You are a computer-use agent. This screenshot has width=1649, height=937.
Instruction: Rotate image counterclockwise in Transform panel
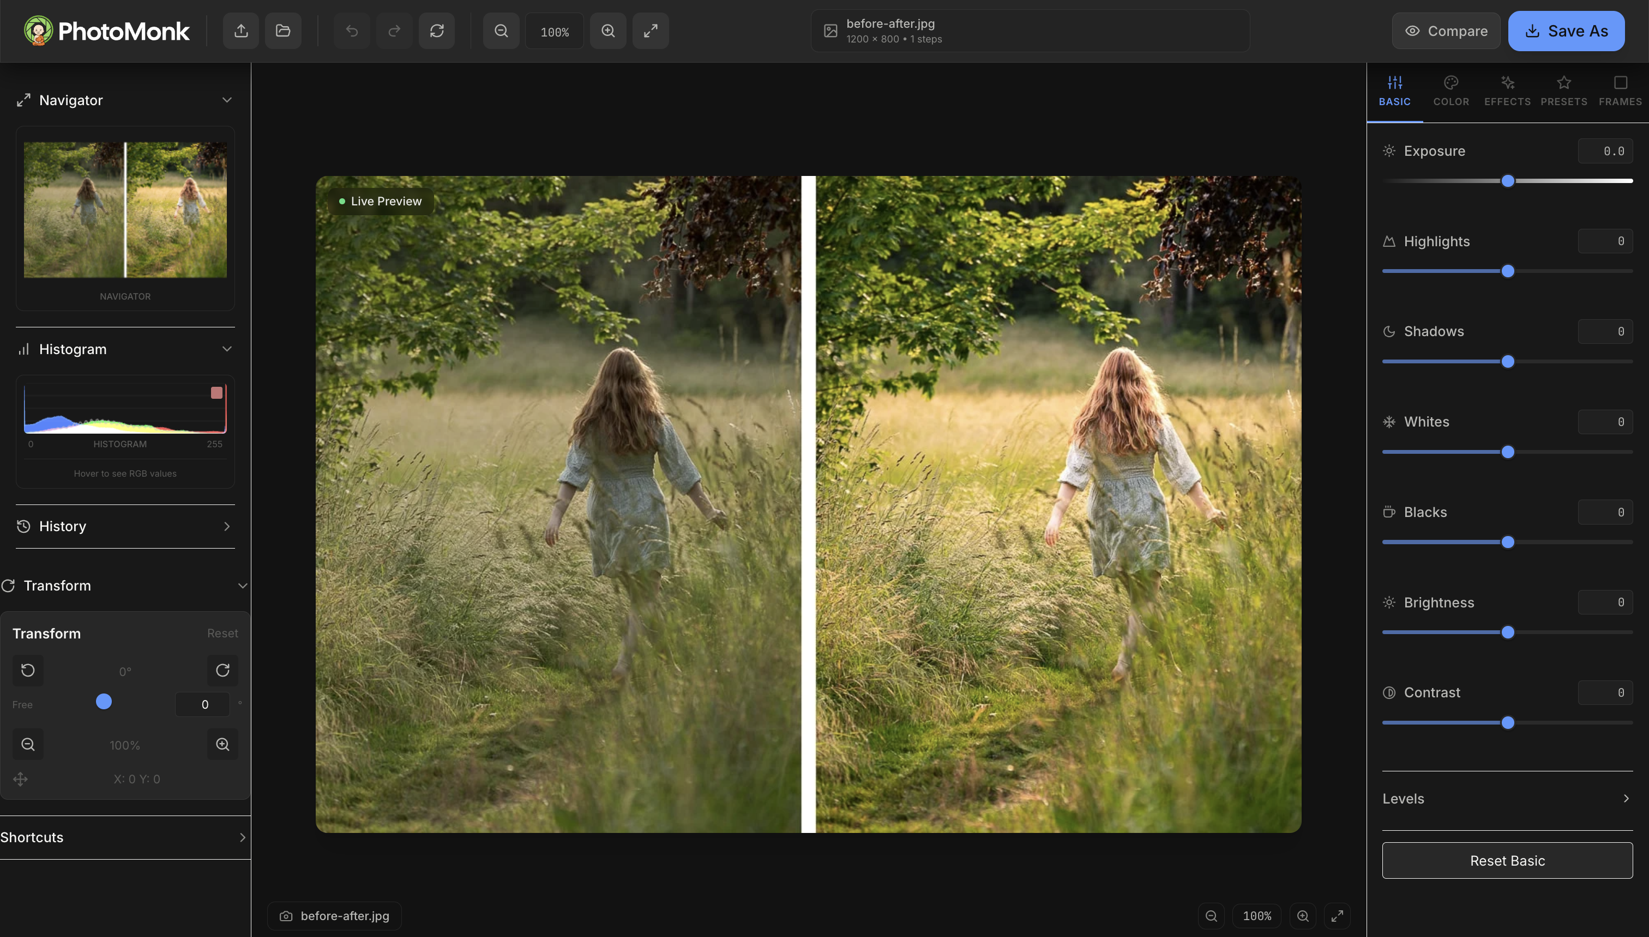28,671
